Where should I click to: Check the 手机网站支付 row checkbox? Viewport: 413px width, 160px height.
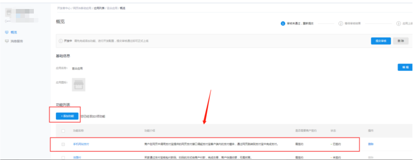click(63, 144)
